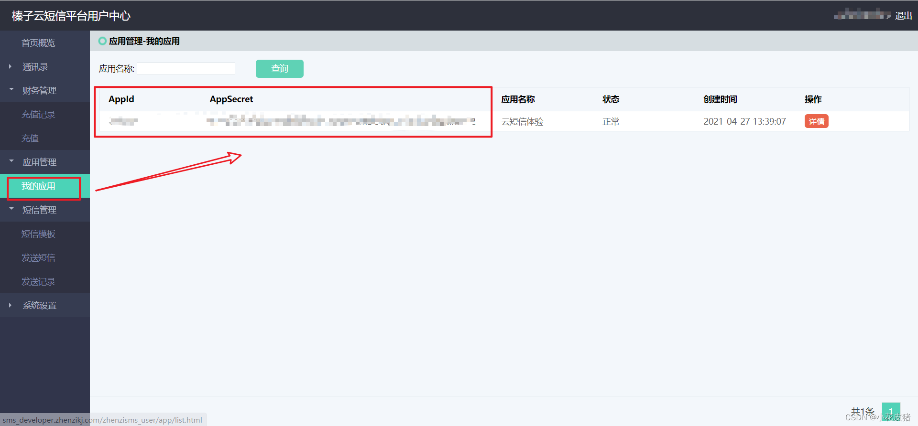Select the 云短信体验 app name cell
The width and height of the screenshot is (918, 426).
[522, 122]
